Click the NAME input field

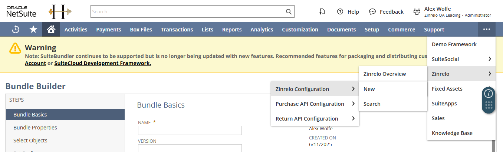point(190,130)
